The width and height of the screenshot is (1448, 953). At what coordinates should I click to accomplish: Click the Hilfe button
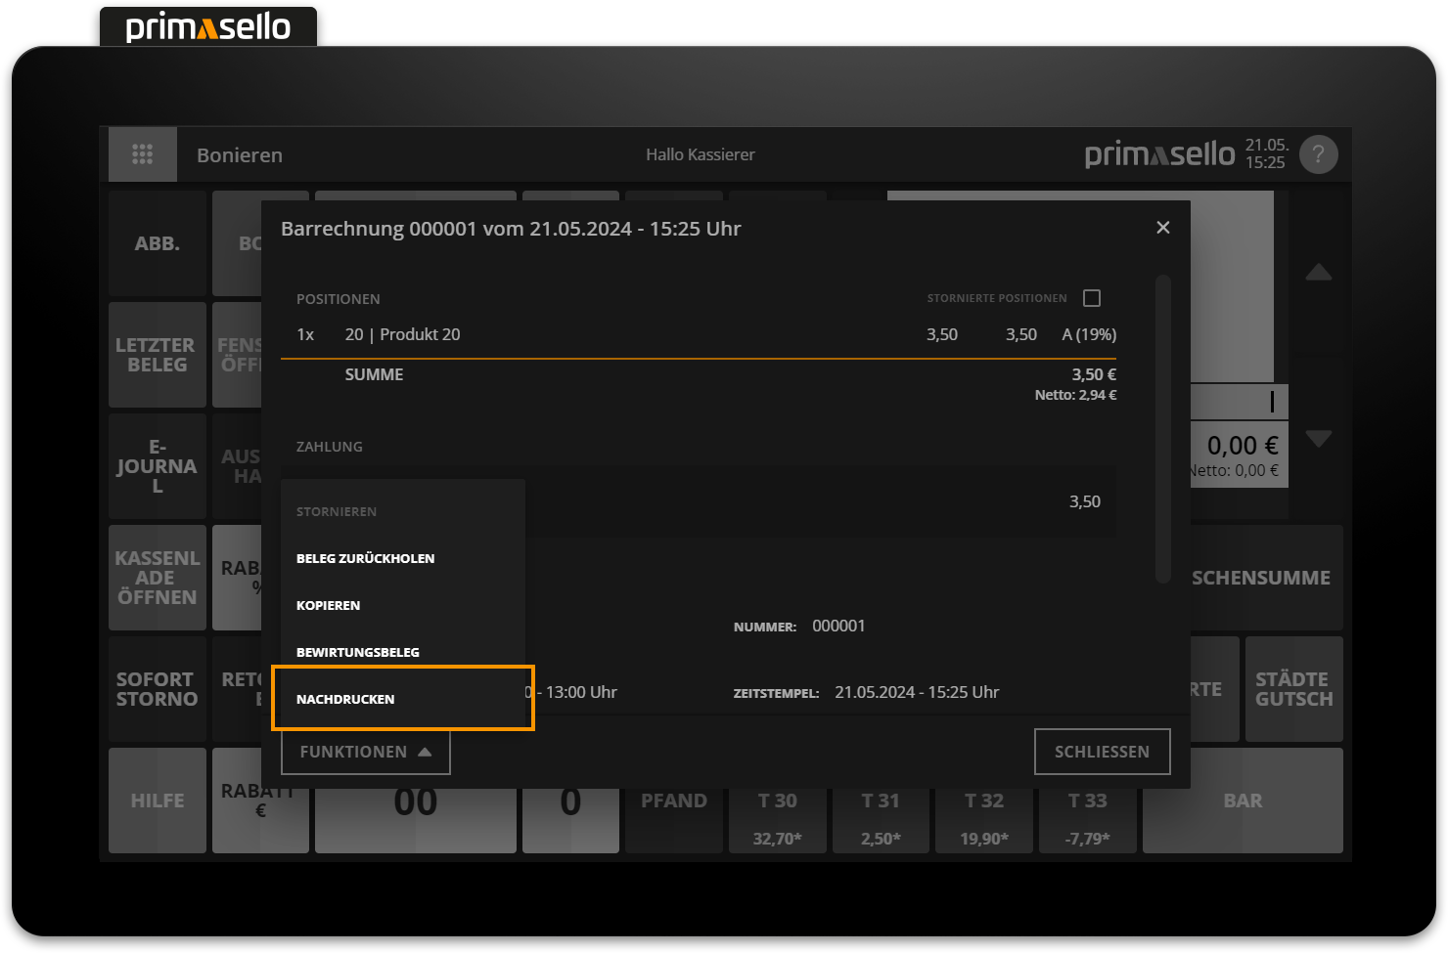pos(158,801)
